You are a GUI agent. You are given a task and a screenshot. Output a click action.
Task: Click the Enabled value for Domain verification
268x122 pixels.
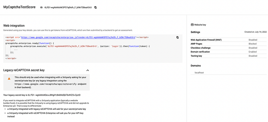click(253, 52)
